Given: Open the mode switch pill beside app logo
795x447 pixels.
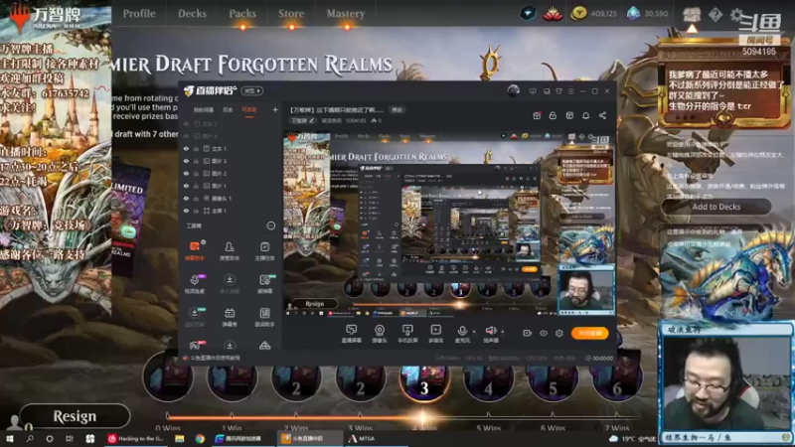Looking at the screenshot, I should [x=252, y=91].
